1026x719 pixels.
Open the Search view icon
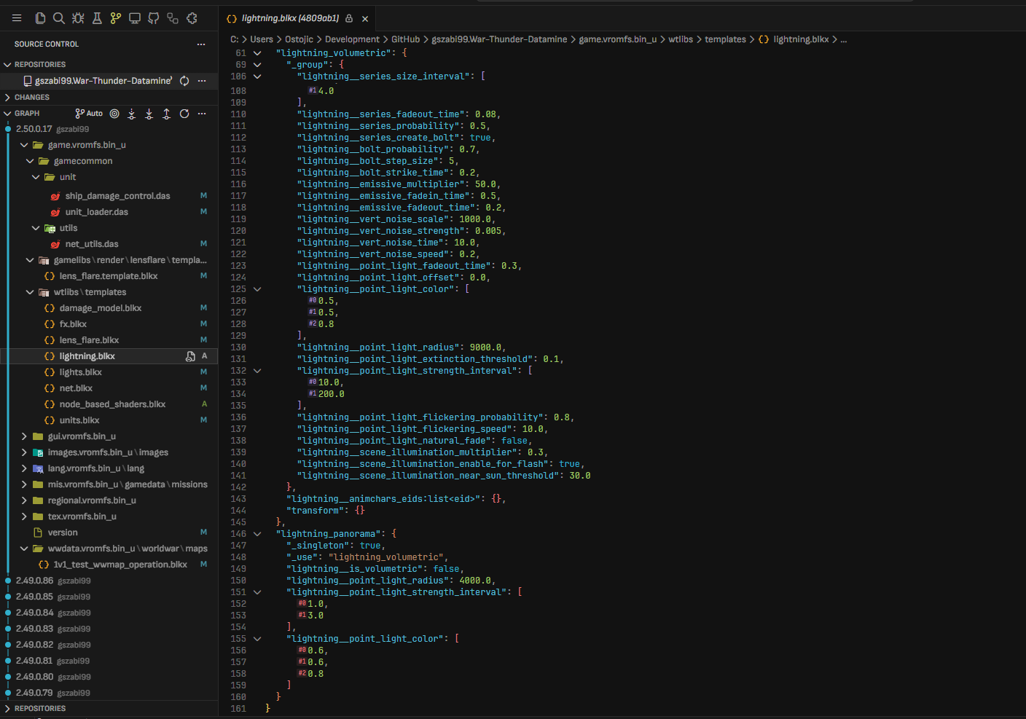click(x=59, y=18)
